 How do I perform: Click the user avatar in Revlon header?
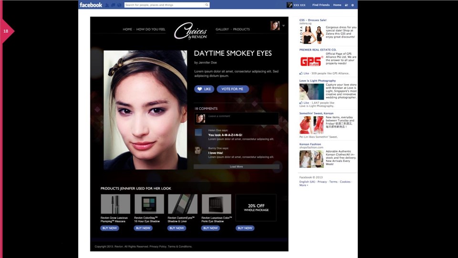point(275,26)
